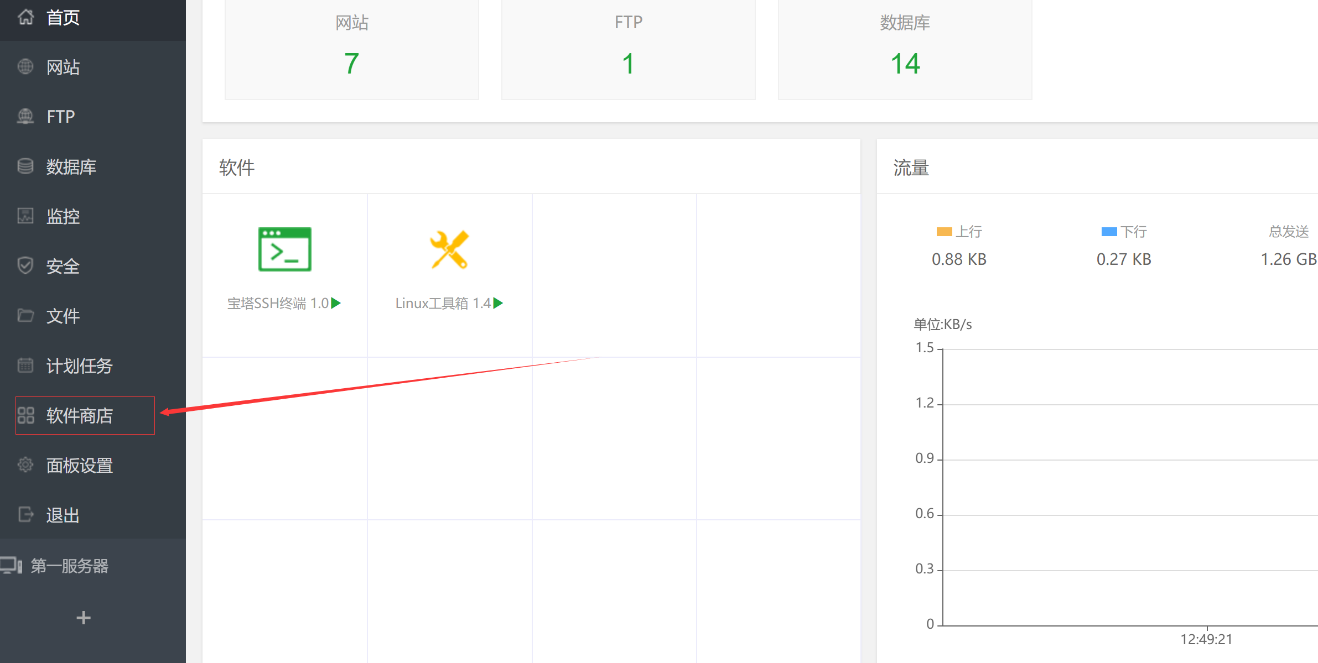The height and width of the screenshot is (663, 1318).
Task: Toggle the 下行 blue legend series
Action: coord(1124,232)
